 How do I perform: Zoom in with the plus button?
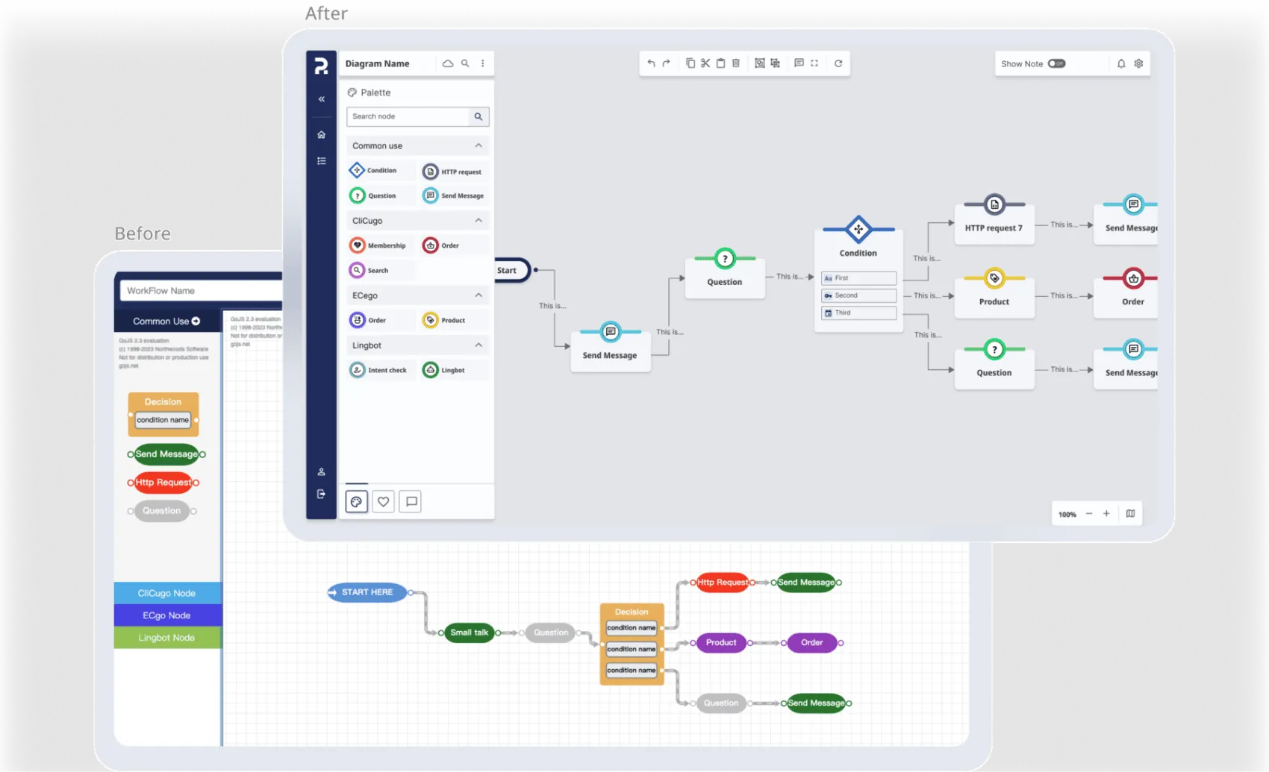1106,514
